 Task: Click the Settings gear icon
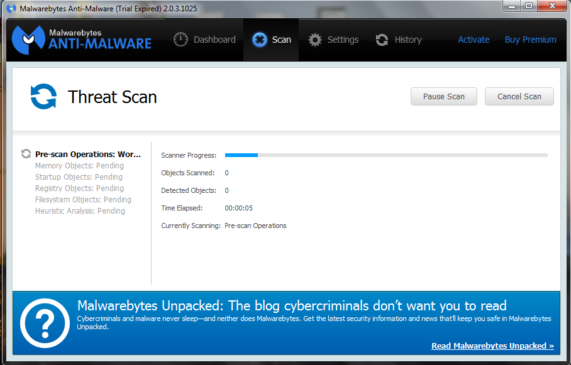click(315, 40)
